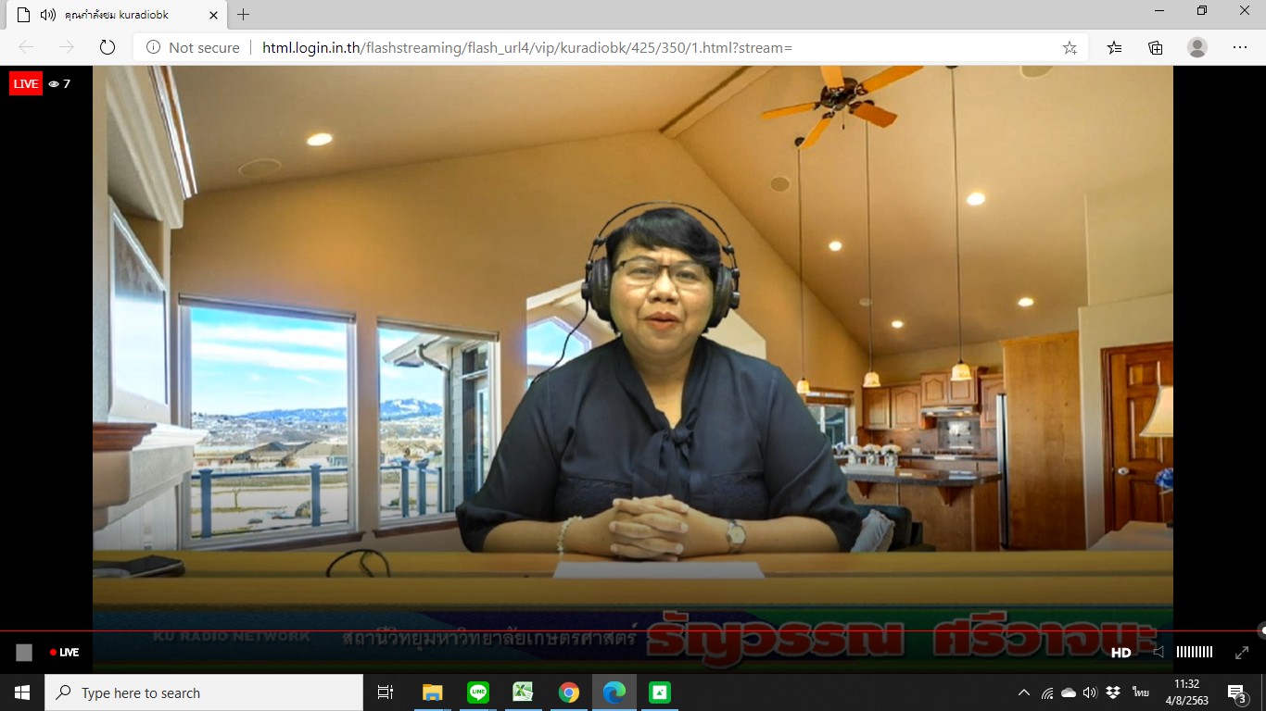
Task: Open a new browser tab
Action: click(244, 15)
